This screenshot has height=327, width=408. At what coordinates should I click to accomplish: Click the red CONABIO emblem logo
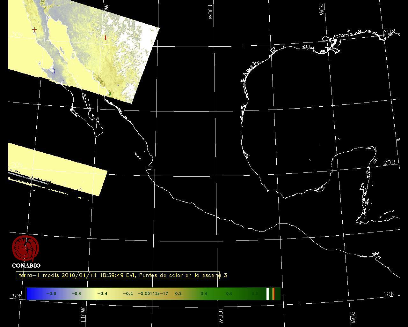(25, 248)
